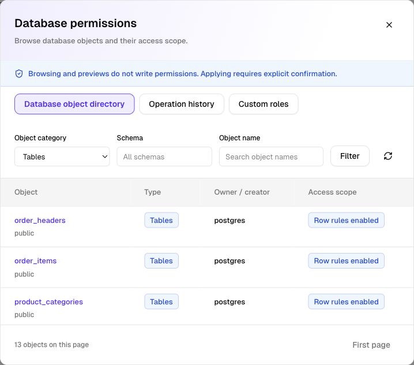
Task: Apply filters with the Filter button
Action: (x=350, y=156)
